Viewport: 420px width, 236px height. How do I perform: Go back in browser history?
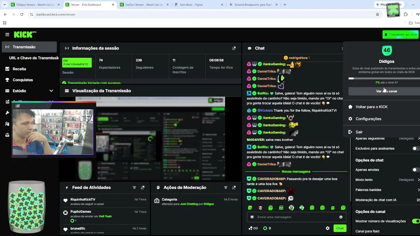click(5, 14)
